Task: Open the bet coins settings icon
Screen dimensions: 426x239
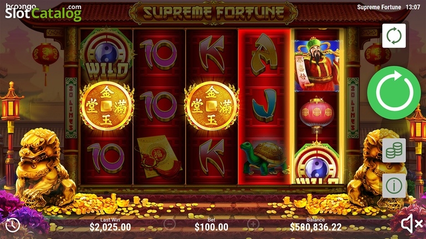Action: 394,150
